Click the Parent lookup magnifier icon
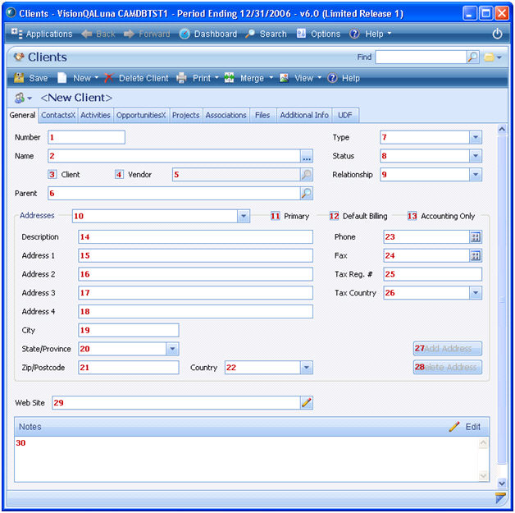The image size is (515, 513). [306, 194]
